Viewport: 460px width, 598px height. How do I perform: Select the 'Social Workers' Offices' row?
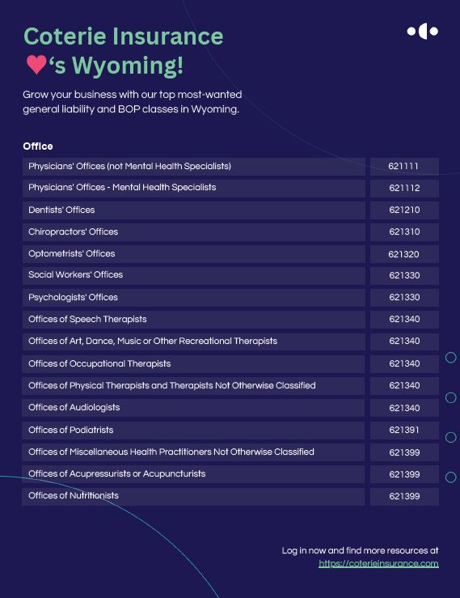click(x=193, y=276)
